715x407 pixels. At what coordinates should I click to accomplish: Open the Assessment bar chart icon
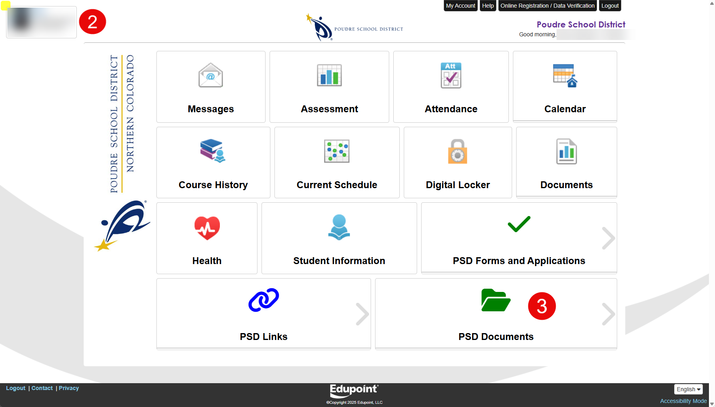click(x=329, y=76)
